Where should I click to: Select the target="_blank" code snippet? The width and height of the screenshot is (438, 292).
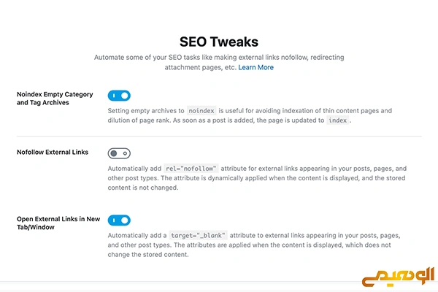point(198,236)
